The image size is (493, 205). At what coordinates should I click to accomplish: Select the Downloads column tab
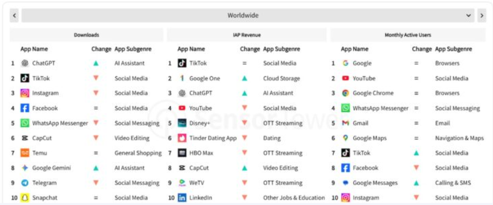pos(86,35)
